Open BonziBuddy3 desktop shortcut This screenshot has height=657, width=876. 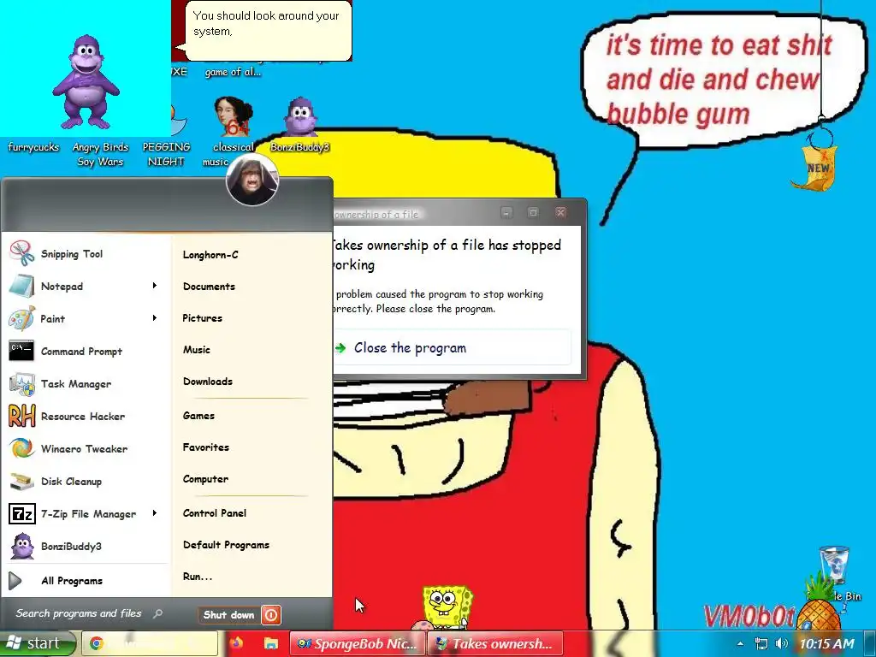(300, 125)
